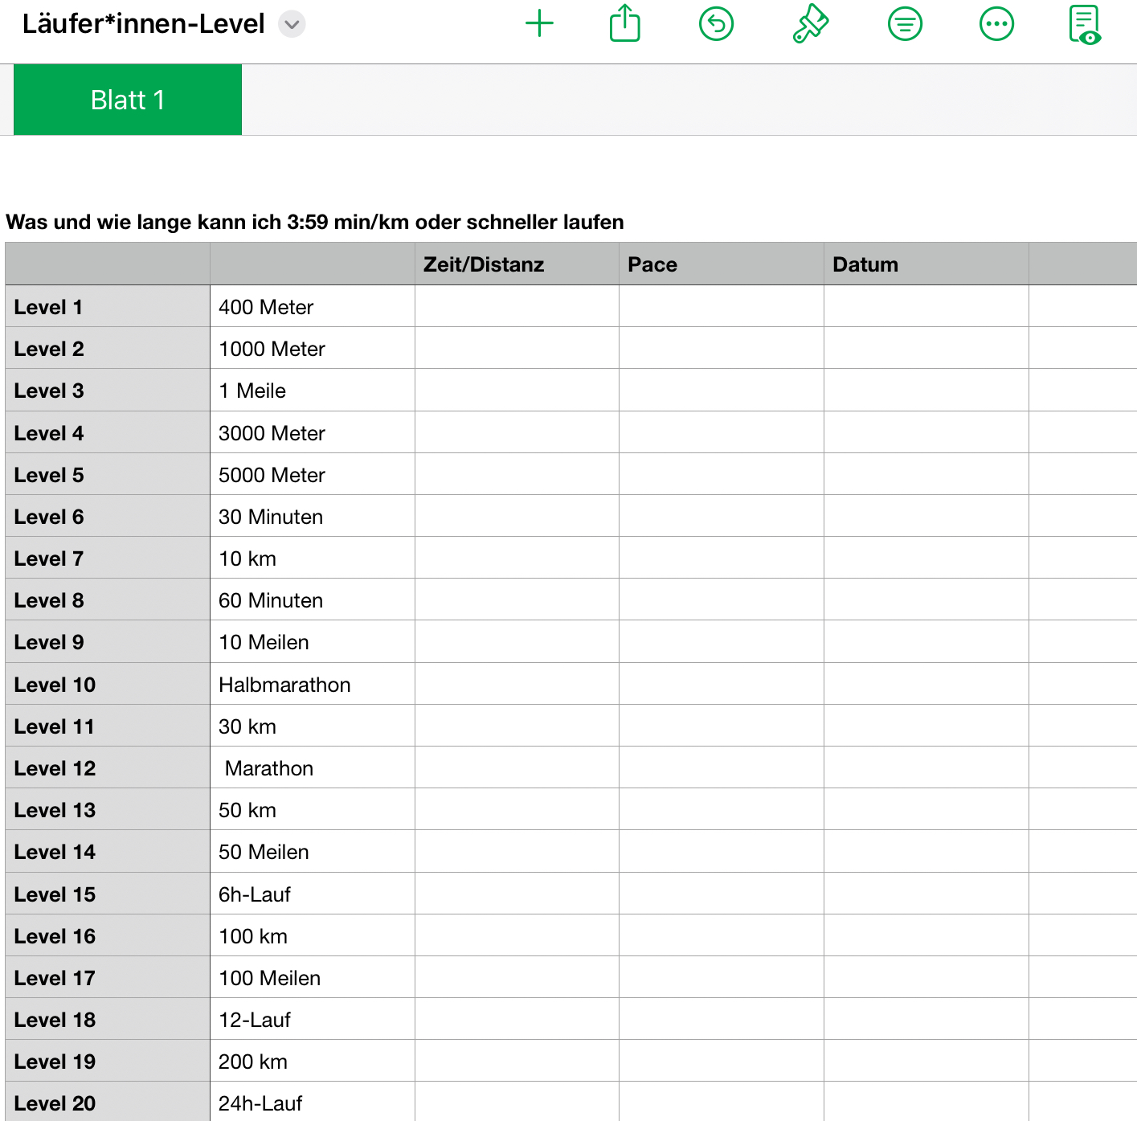Select the cell 6h-Lauf
1137x1121 pixels.
[x=313, y=894]
